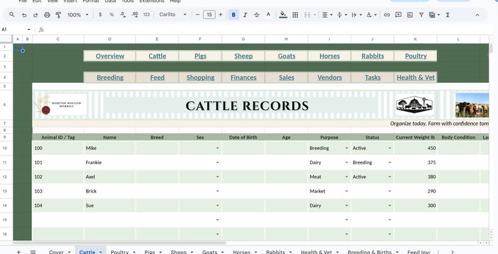Switch to the Cover sheet tab
The width and height of the screenshot is (498, 254).
point(56,251)
